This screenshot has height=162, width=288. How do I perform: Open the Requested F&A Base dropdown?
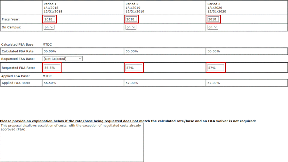click(62, 59)
